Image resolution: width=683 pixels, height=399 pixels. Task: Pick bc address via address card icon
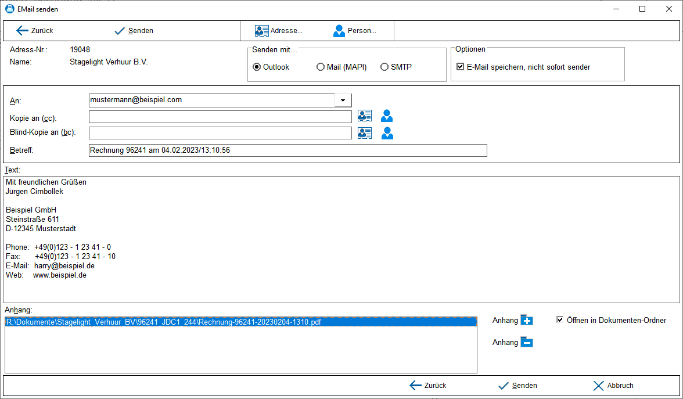pos(365,133)
